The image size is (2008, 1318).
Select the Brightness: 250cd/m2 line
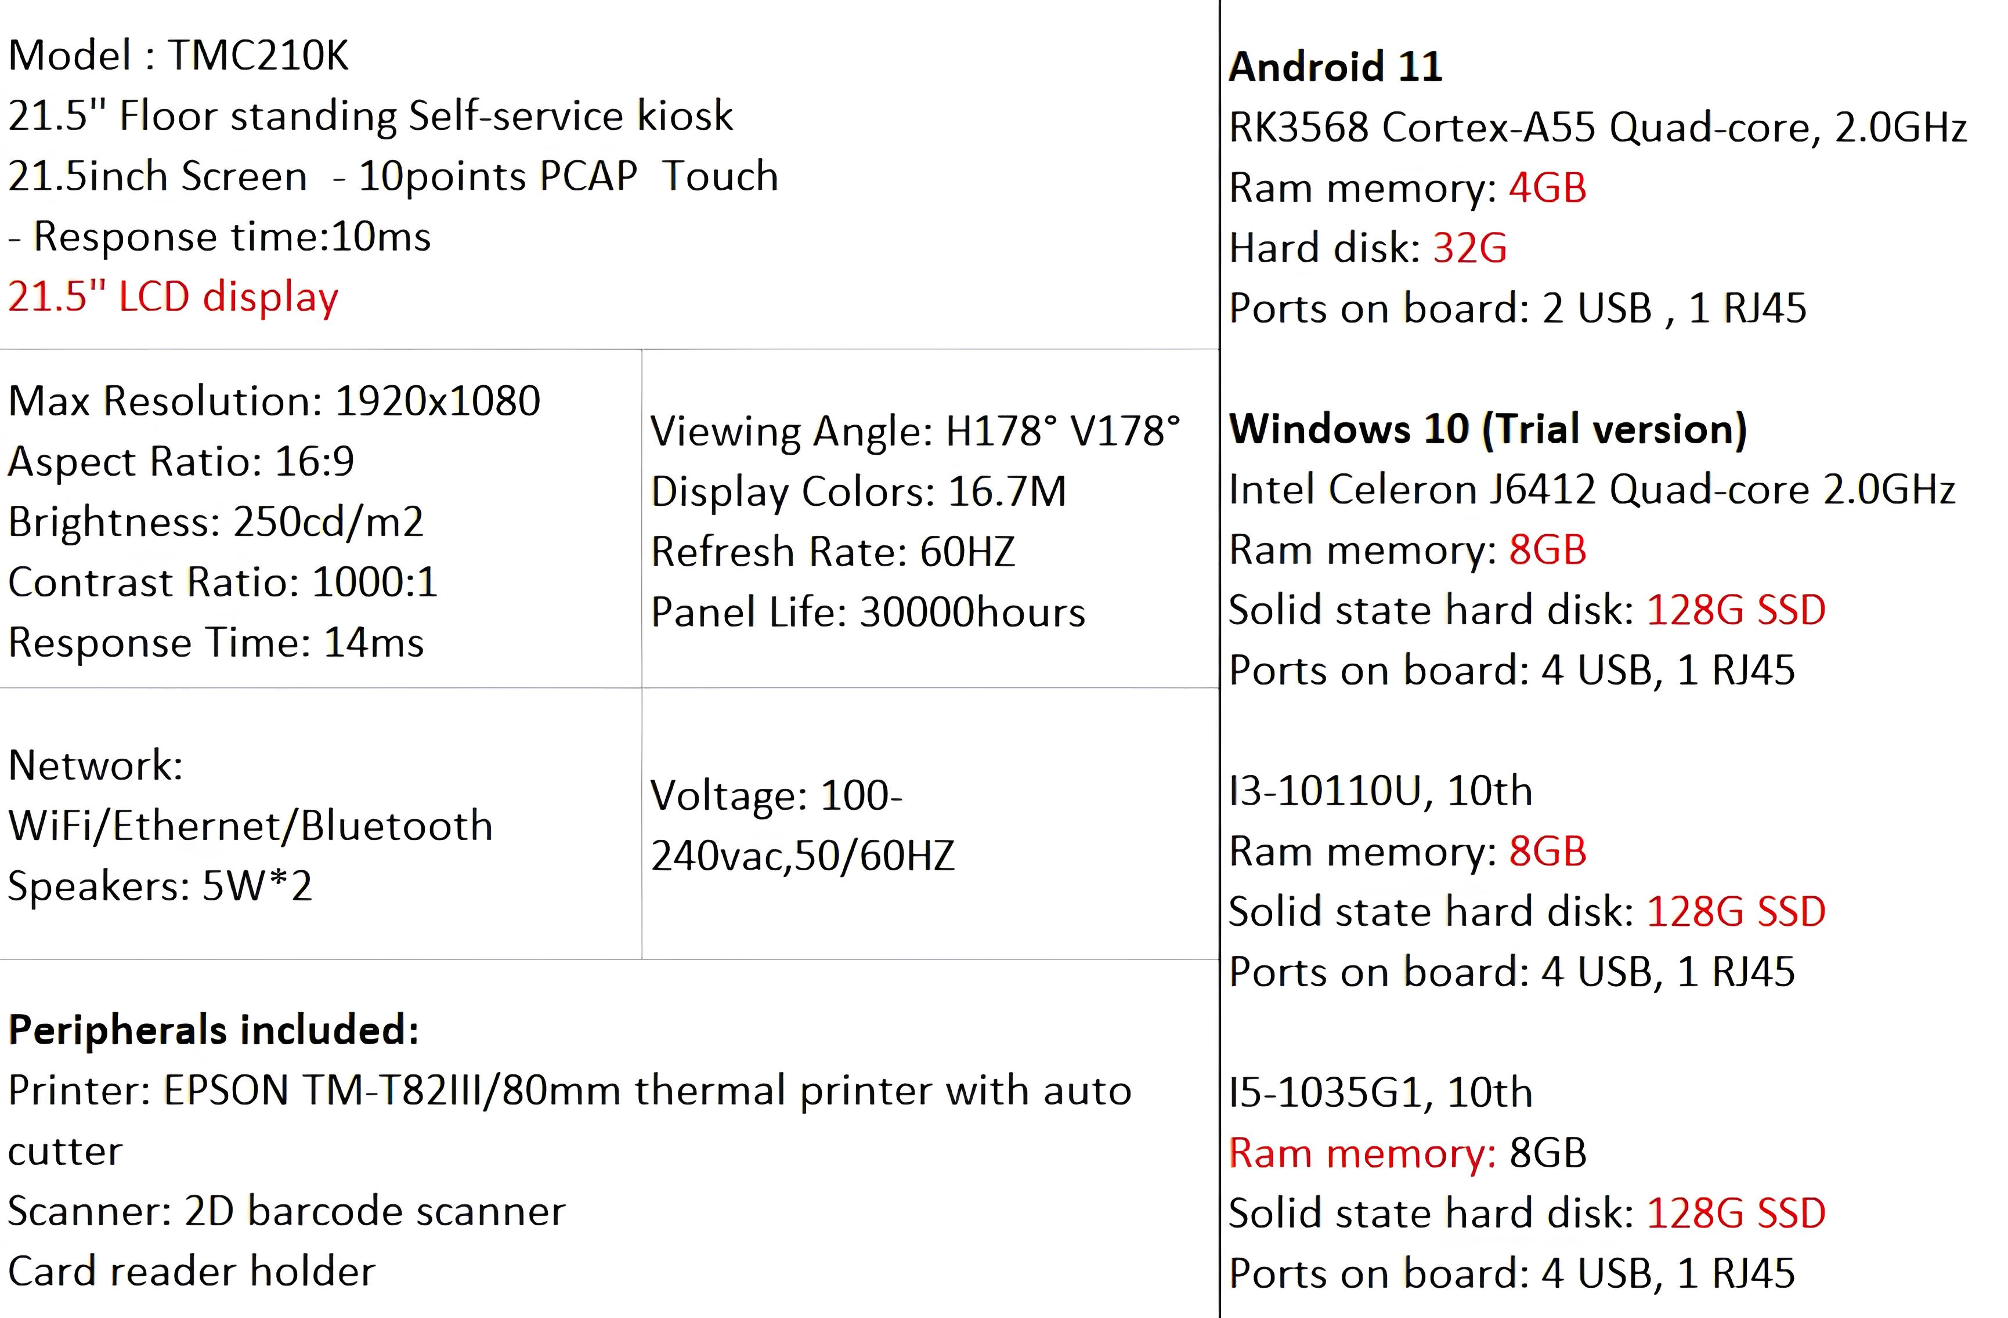click(x=216, y=522)
